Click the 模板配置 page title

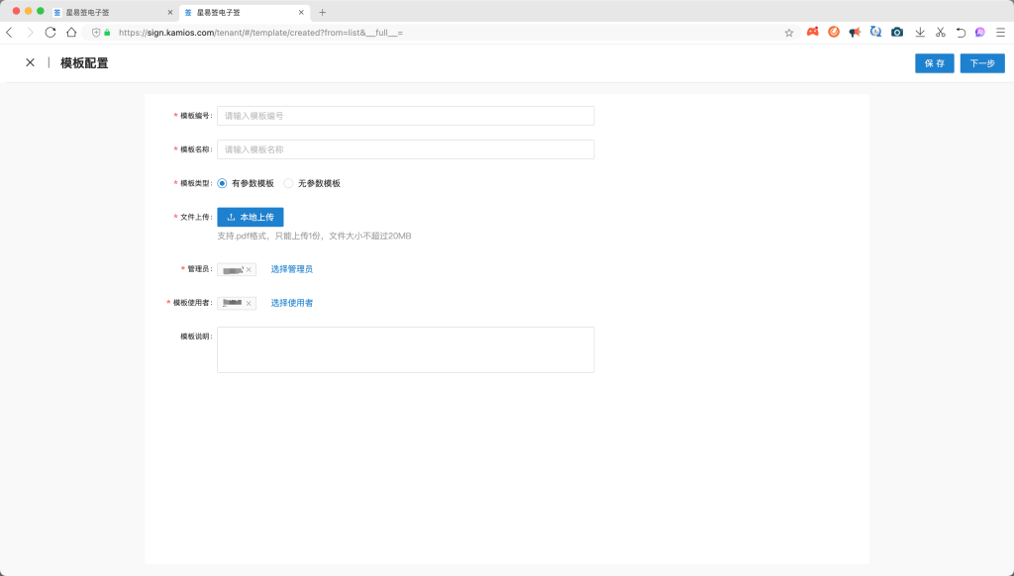click(84, 62)
